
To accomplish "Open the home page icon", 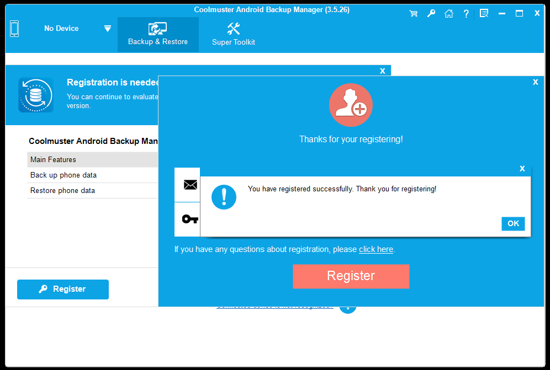I will point(449,14).
